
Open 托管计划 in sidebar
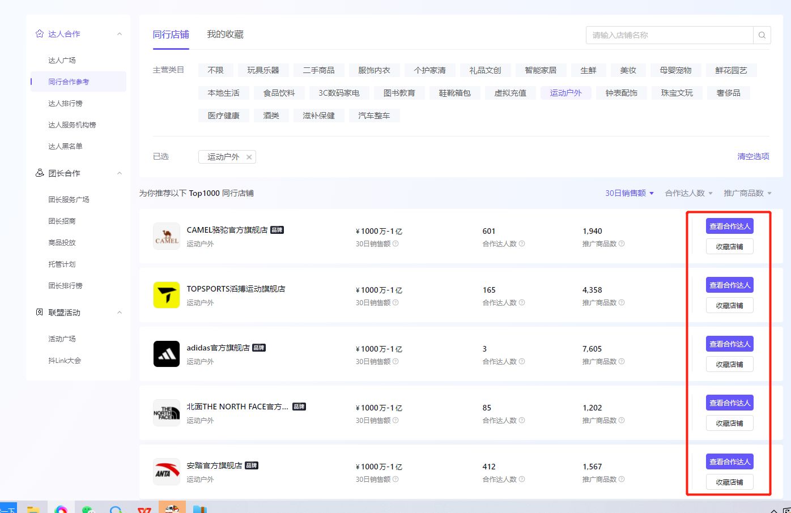click(x=62, y=264)
